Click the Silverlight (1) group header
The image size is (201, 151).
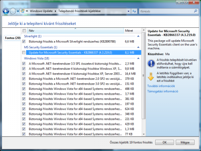pos(33,36)
